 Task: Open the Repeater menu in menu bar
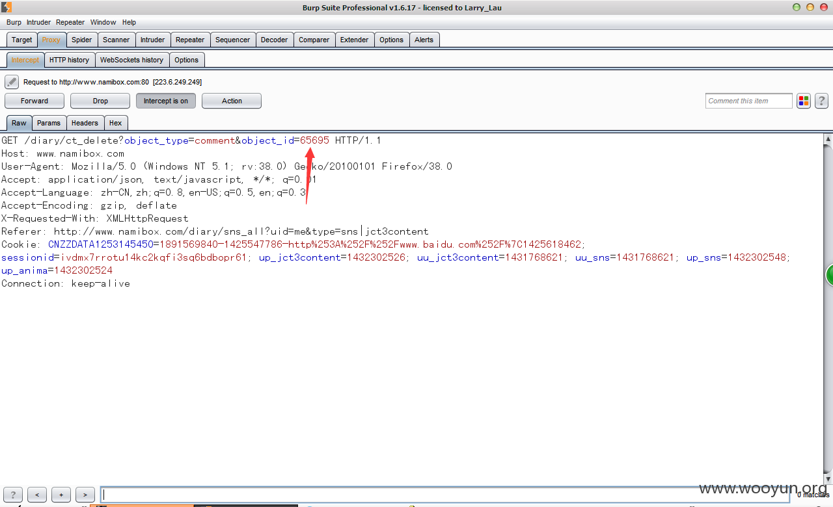click(70, 22)
